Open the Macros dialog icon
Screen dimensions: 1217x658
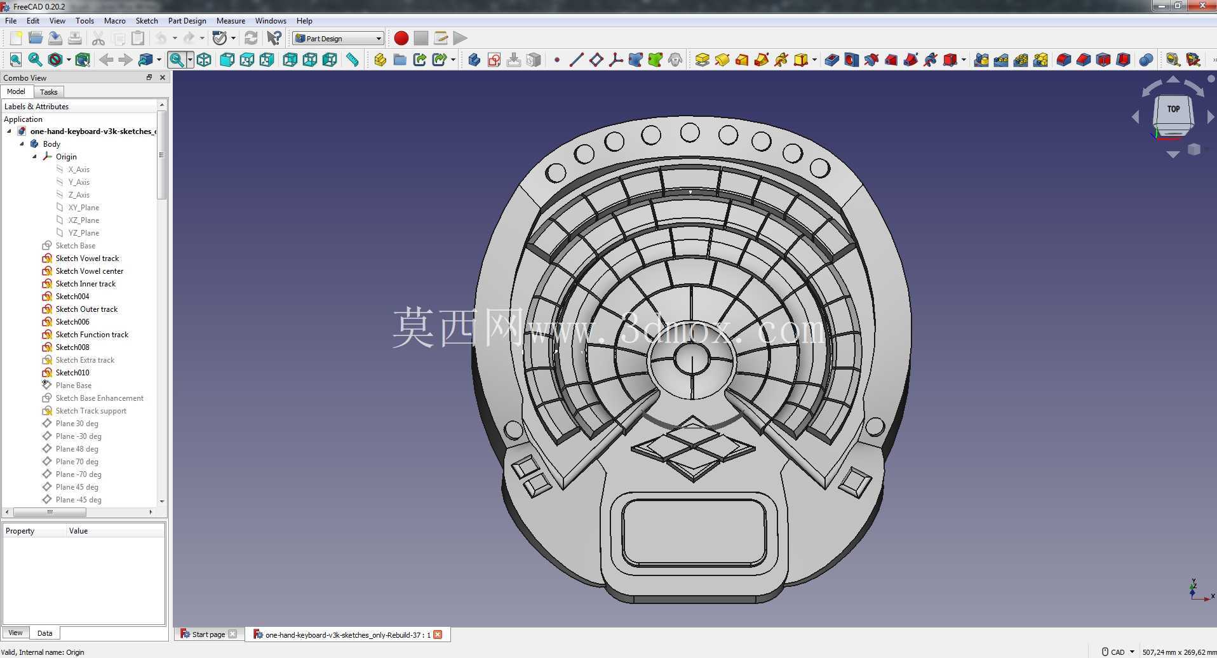pos(440,38)
